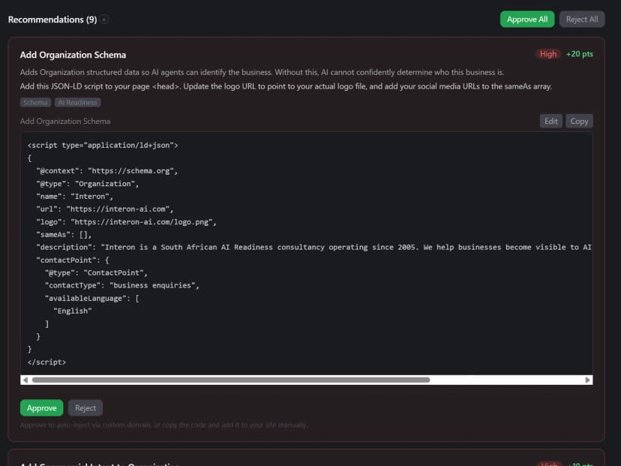Click the +20 pts label

(x=580, y=54)
